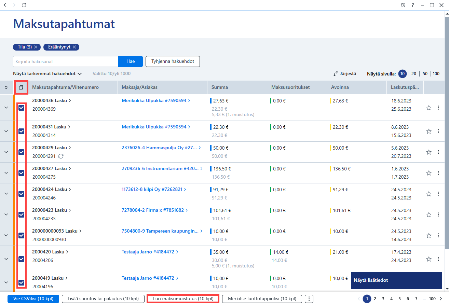Click Luo maksumuistutus (10 kpl) button
The height and width of the screenshot is (305, 449).
click(183, 299)
